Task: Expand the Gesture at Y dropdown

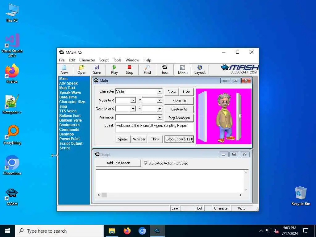Action: click(160, 109)
